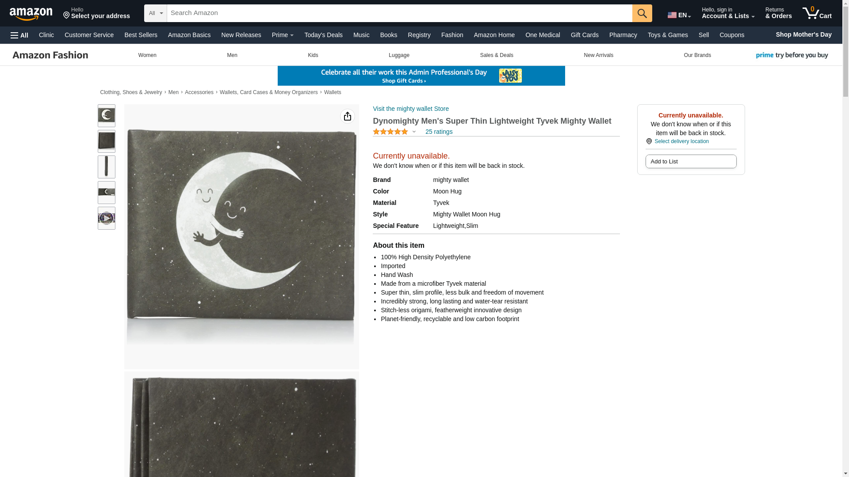Click the Add to List button
The width and height of the screenshot is (849, 477).
pyautogui.click(x=690, y=162)
